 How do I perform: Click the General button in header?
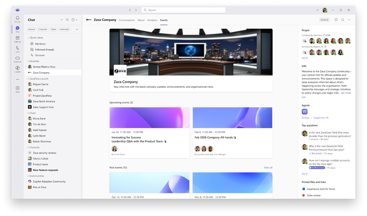pyautogui.click(x=324, y=20)
